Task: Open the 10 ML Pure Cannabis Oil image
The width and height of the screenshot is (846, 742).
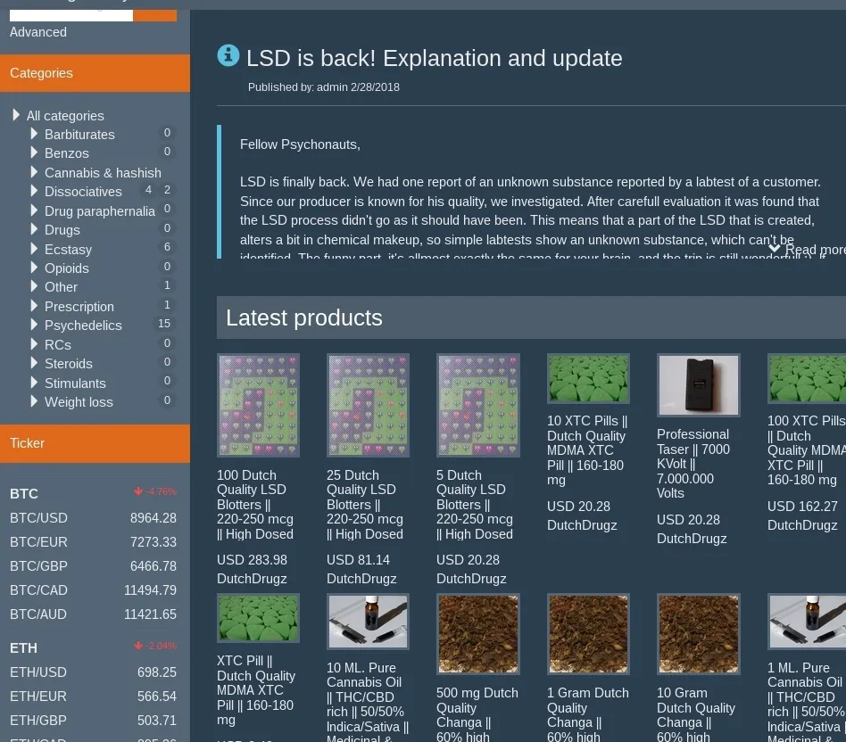Action: 368,622
